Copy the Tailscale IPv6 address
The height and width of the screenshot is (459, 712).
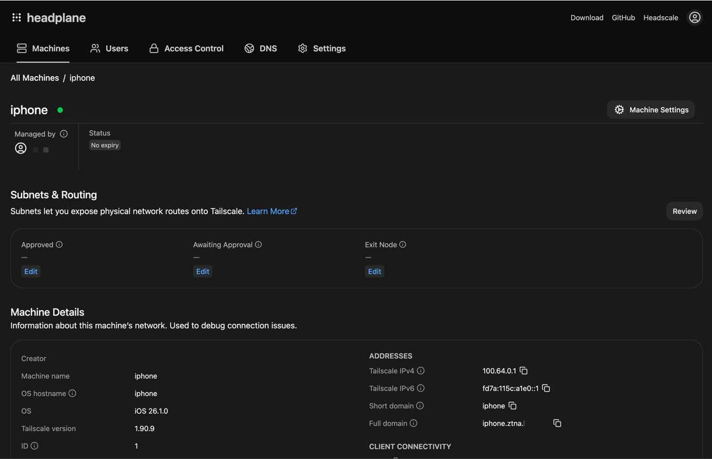[546, 388]
